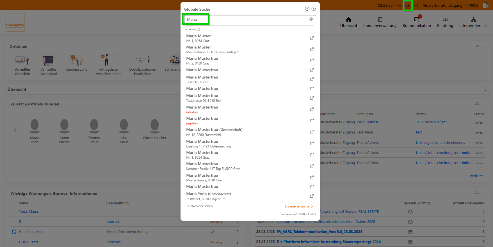
Task: Open Kundensuche option icon
Action: 76,61
